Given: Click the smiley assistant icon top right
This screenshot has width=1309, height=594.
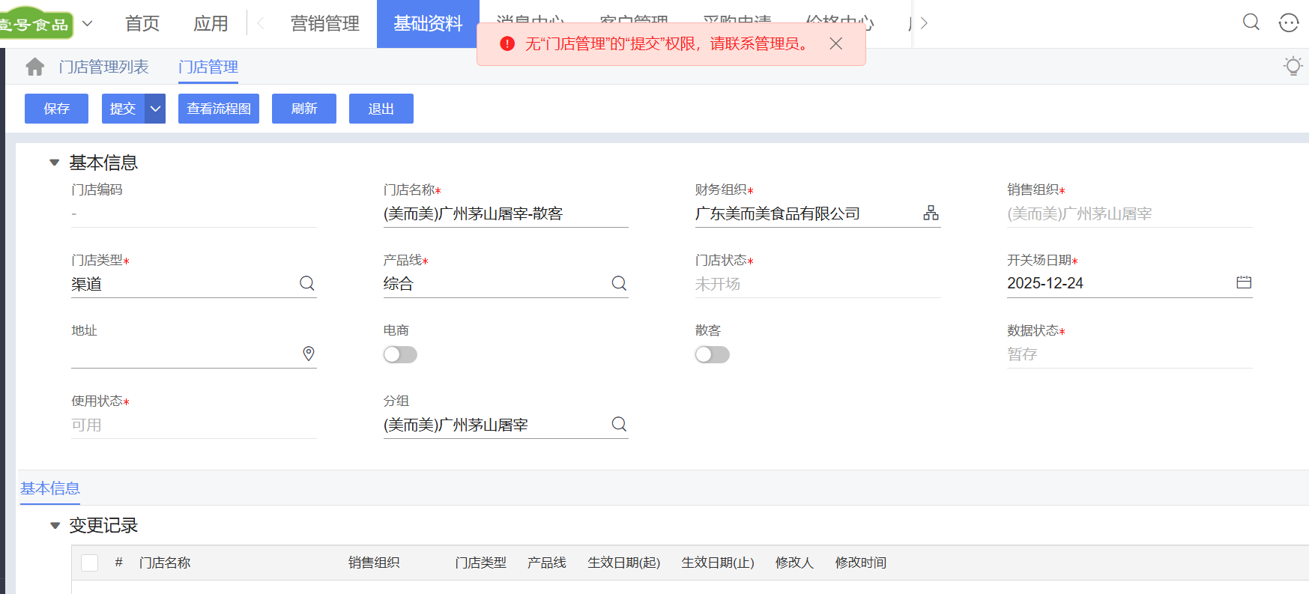Looking at the screenshot, I should click(x=1288, y=23).
